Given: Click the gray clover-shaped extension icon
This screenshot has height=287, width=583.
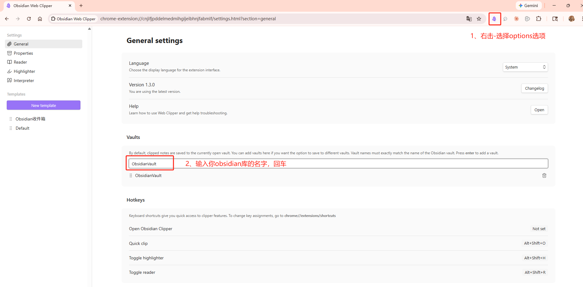Looking at the screenshot, I should pyautogui.click(x=527, y=19).
